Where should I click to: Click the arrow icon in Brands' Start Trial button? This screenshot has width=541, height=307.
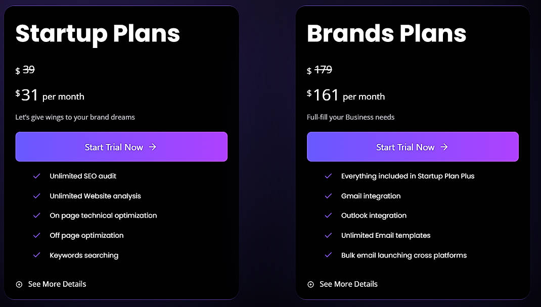pyautogui.click(x=444, y=146)
